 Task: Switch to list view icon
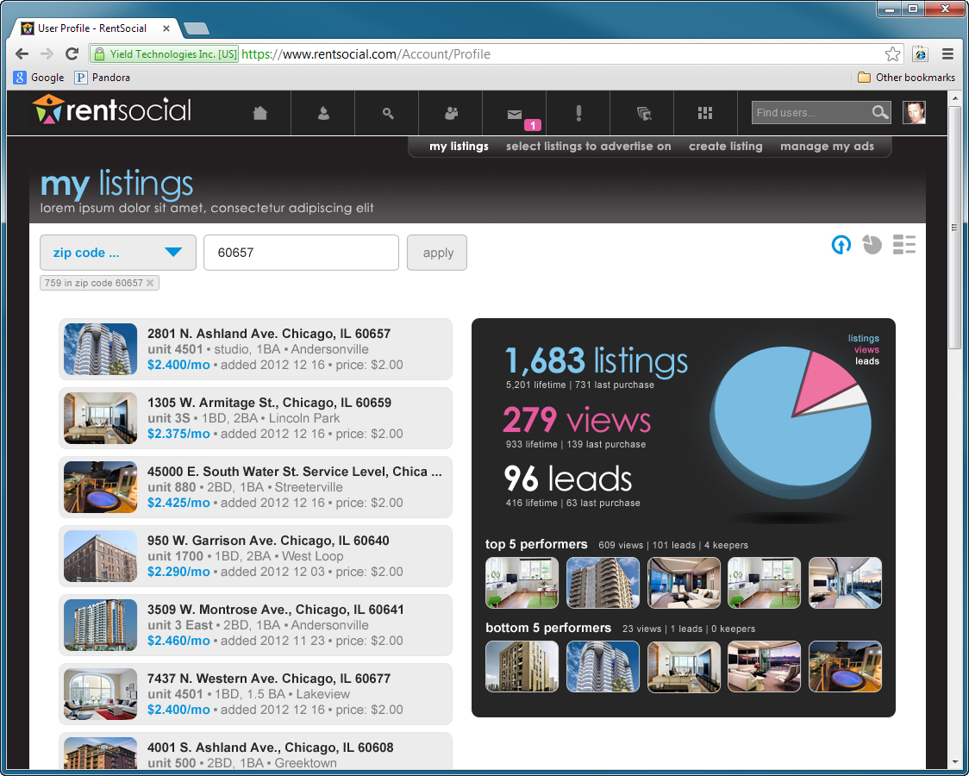(x=904, y=245)
